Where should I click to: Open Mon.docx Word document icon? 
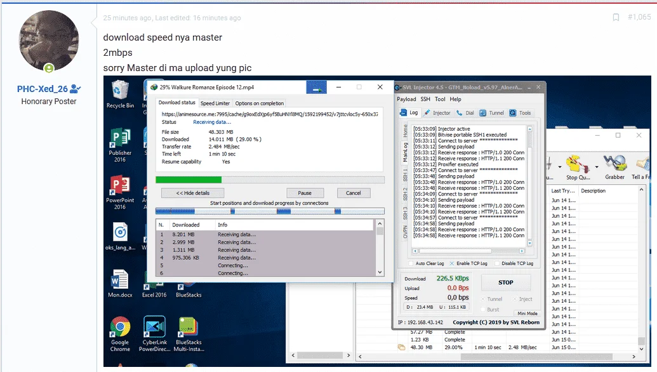pos(120,284)
